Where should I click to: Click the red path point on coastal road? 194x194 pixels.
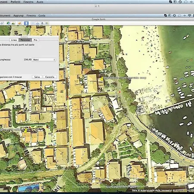[119, 92]
